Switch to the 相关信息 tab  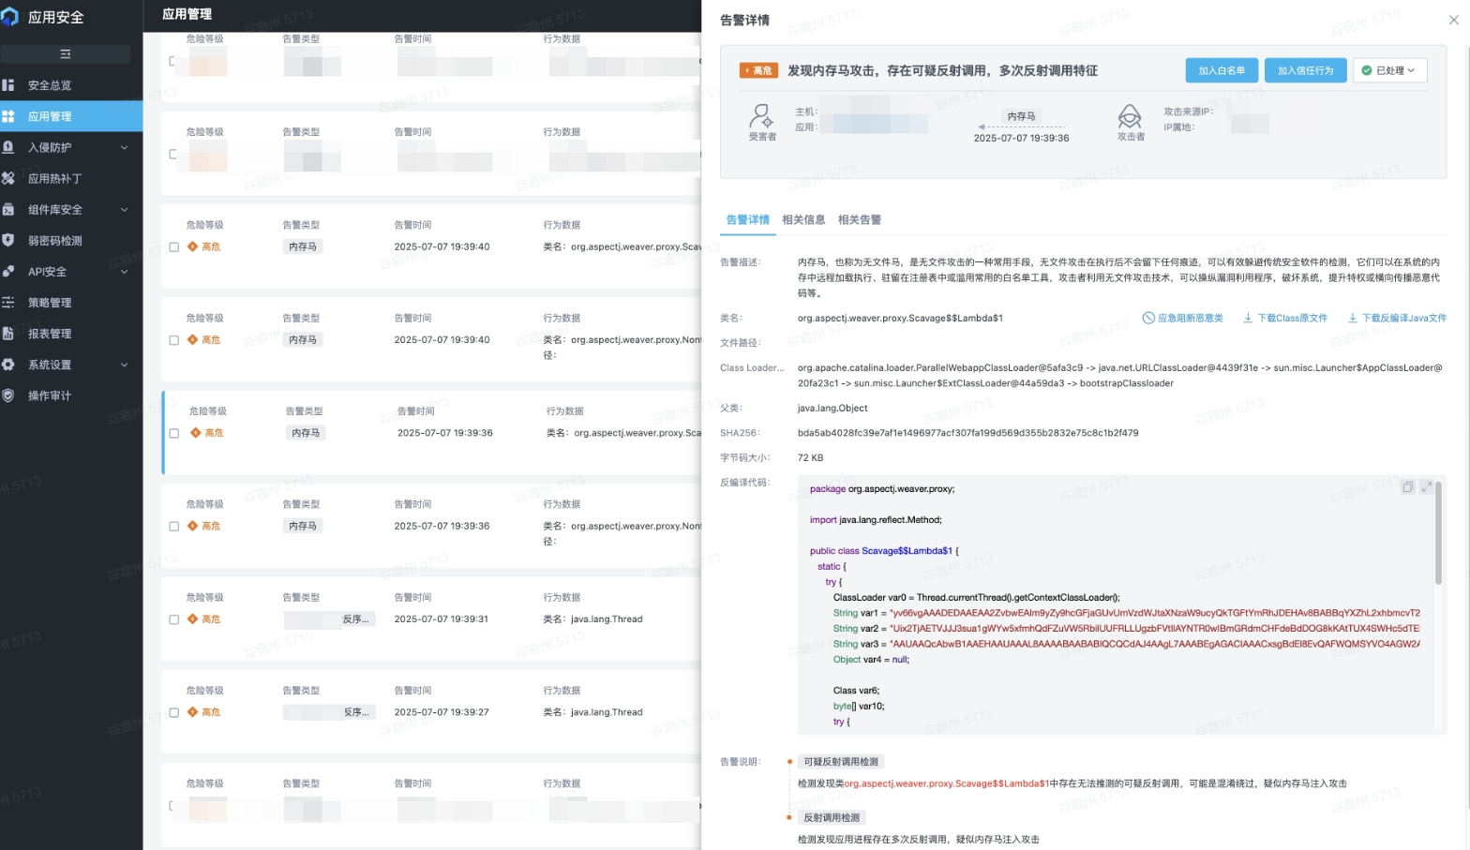pyautogui.click(x=803, y=219)
